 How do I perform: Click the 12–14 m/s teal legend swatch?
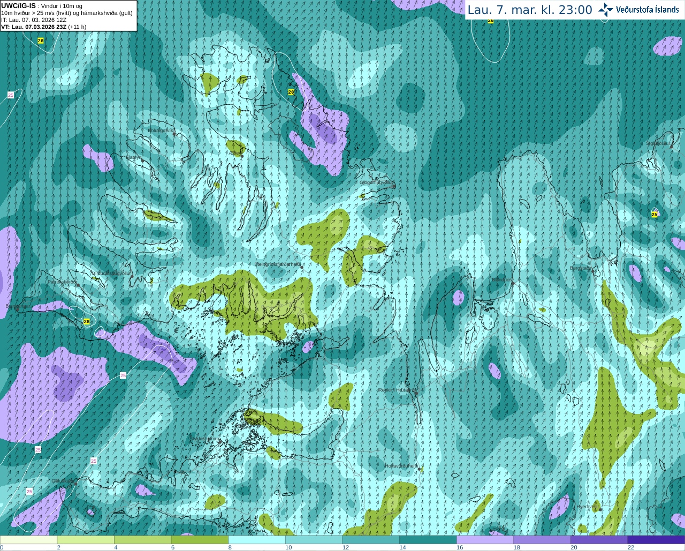(x=371, y=540)
